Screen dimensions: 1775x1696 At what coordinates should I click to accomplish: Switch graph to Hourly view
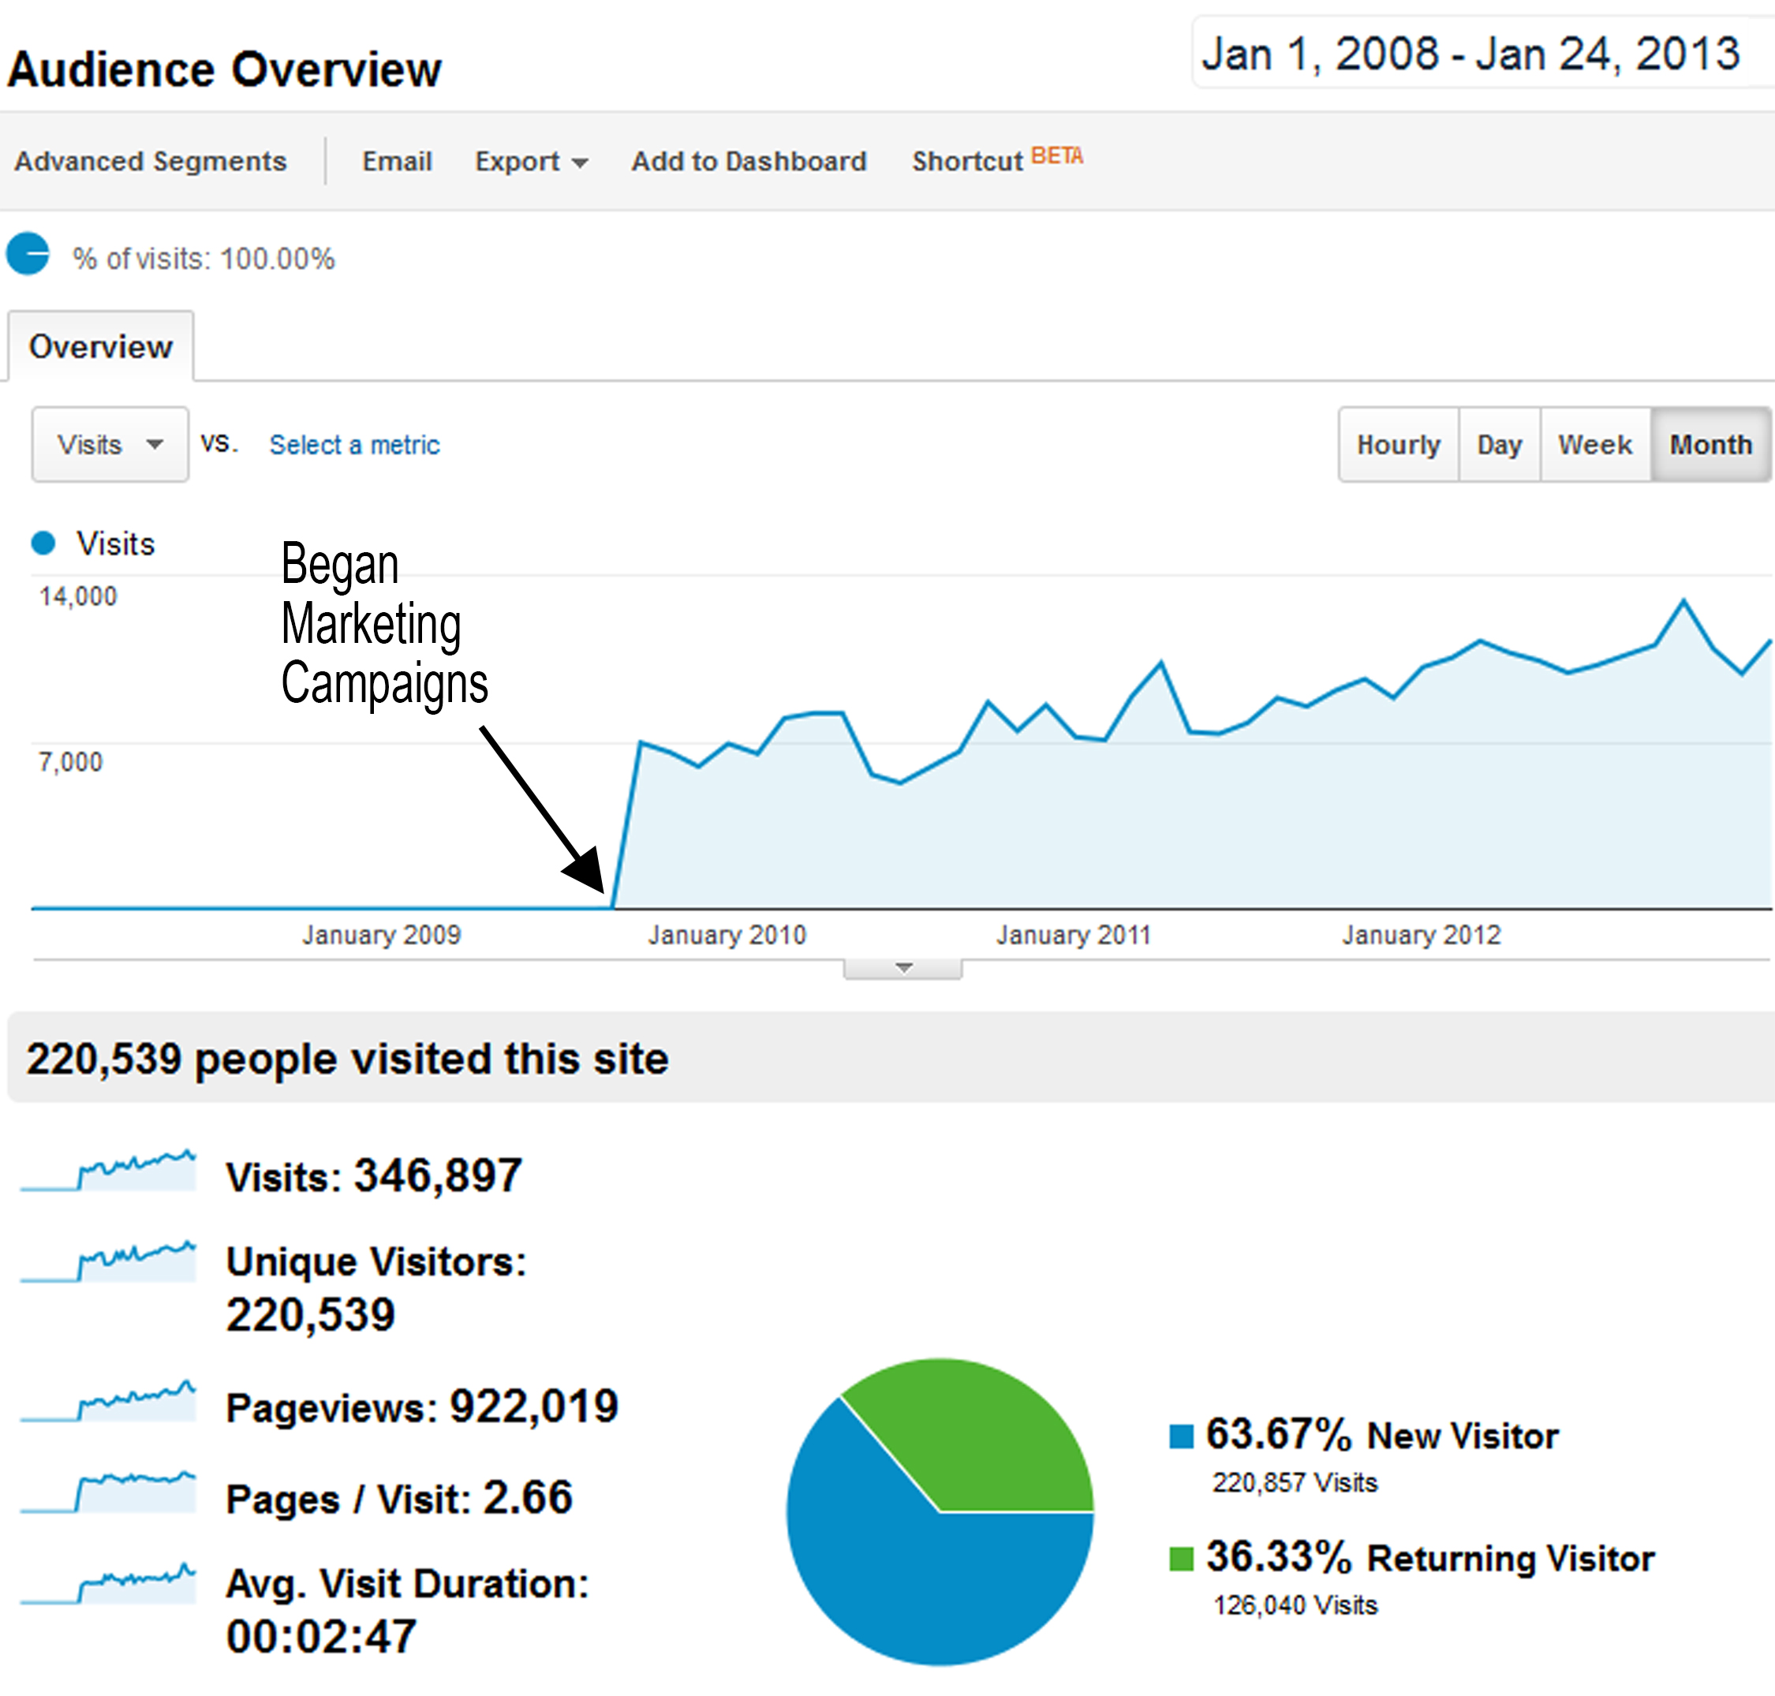click(x=1398, y=445)
